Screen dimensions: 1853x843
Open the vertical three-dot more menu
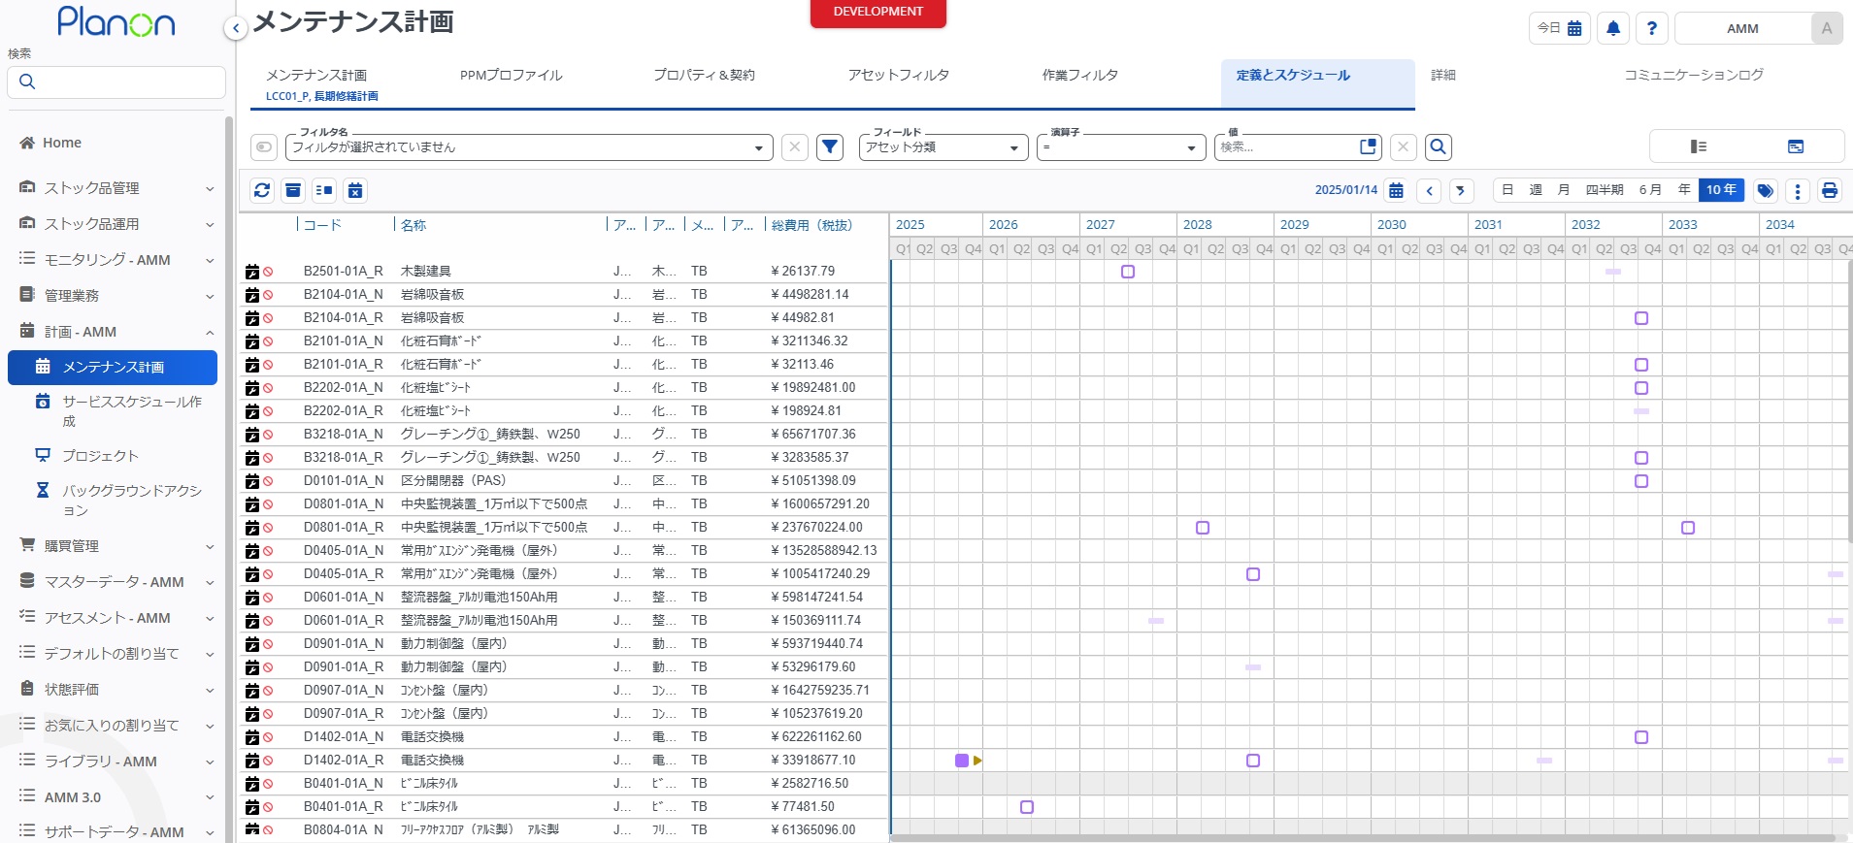click(x=1798, y=190)
